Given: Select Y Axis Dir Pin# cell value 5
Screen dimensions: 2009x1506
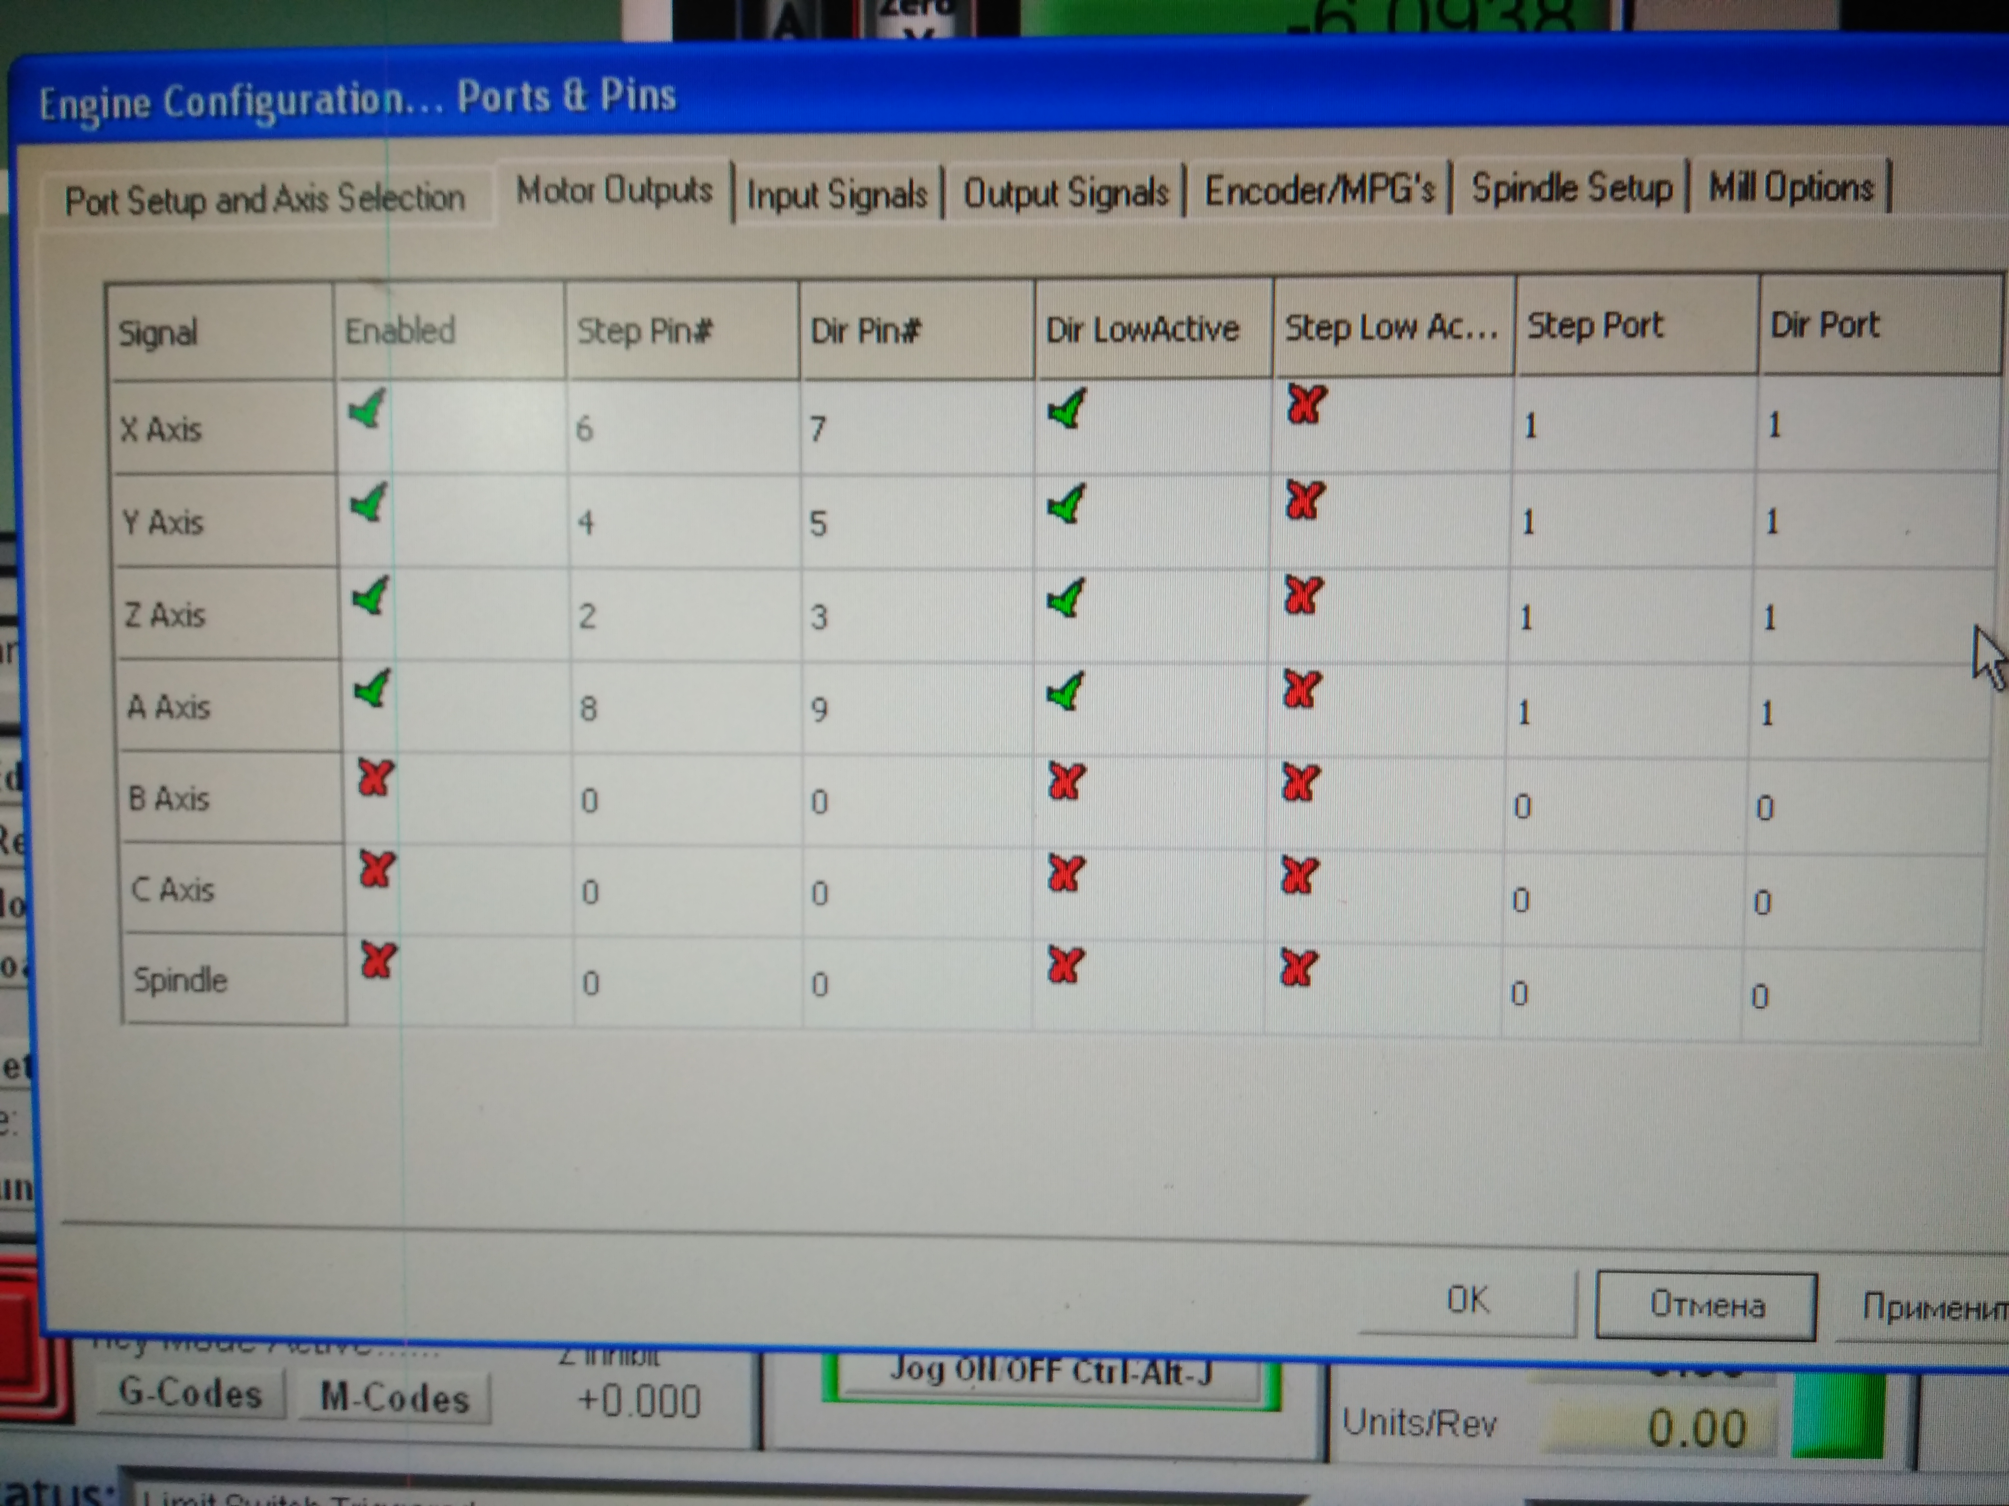Looking at the screenshot, I should point(818,524).
